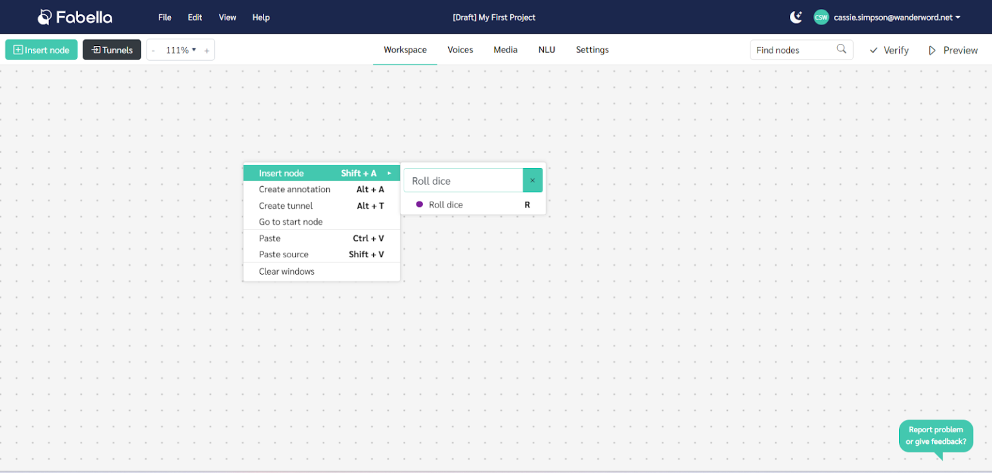The width and height of the screenshot is (992, 473).
Task: Increase zoom with the plus control
Action: (x=207, y=50)
